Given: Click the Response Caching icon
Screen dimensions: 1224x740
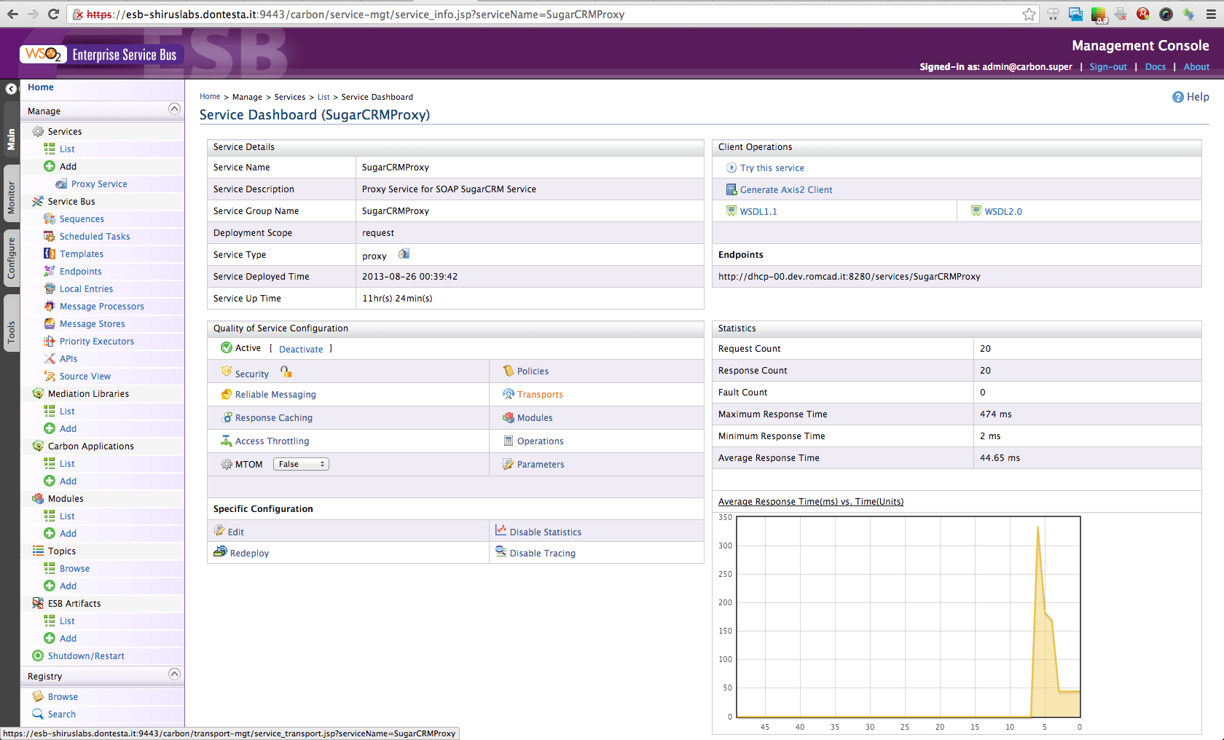Looking at the screenshot, I should 227,417.
